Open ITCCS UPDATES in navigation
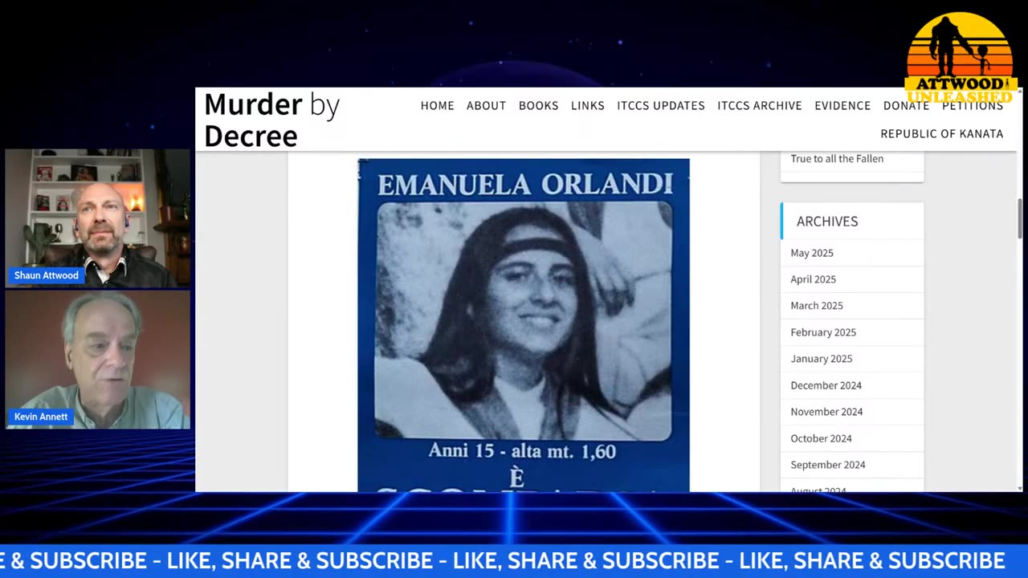 click(660, 105)
